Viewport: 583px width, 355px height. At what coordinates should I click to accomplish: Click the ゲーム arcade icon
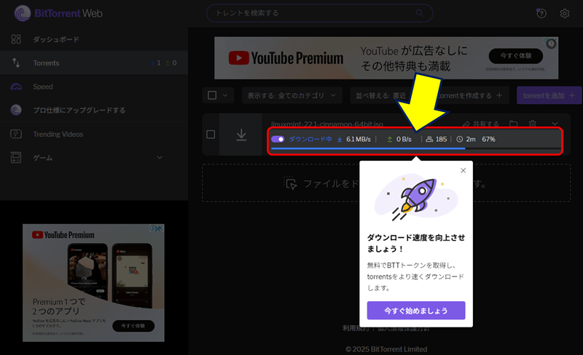point(16,157)
